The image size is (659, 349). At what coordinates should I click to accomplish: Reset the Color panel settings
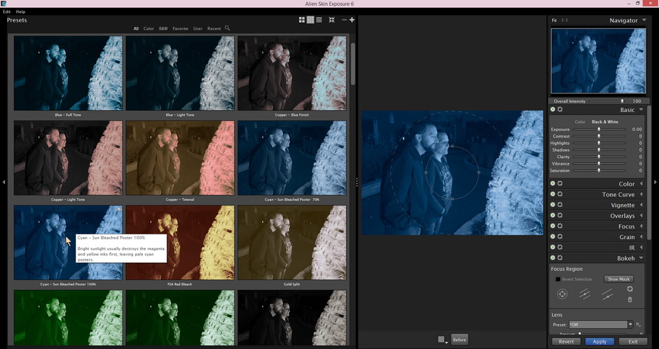tap(560, 184)
